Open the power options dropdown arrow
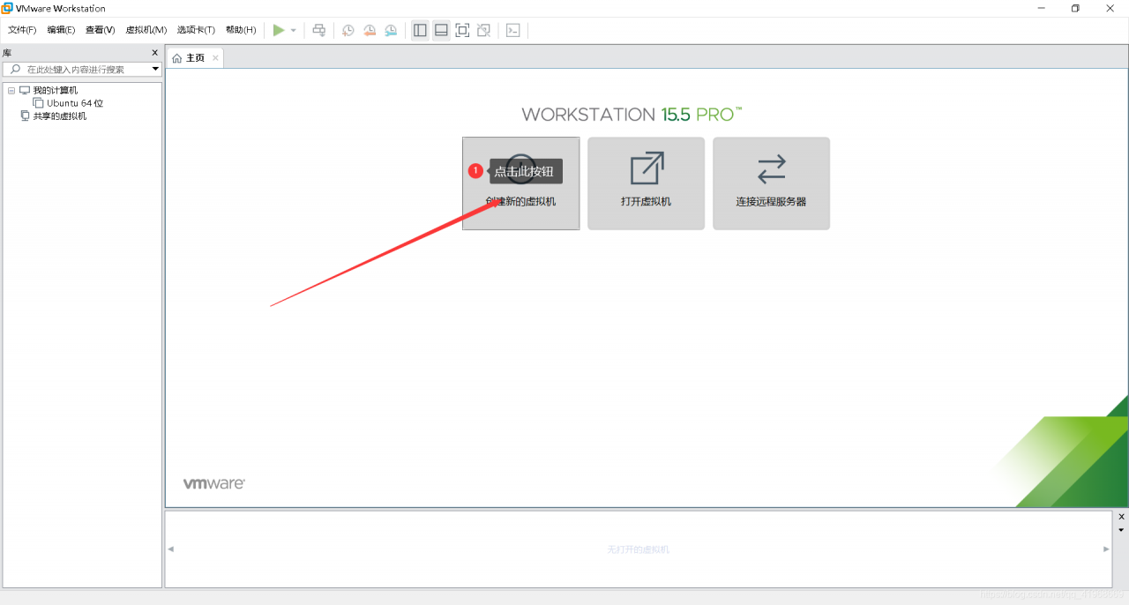This screenshot has width=1129, height=605. coord(294,30)
